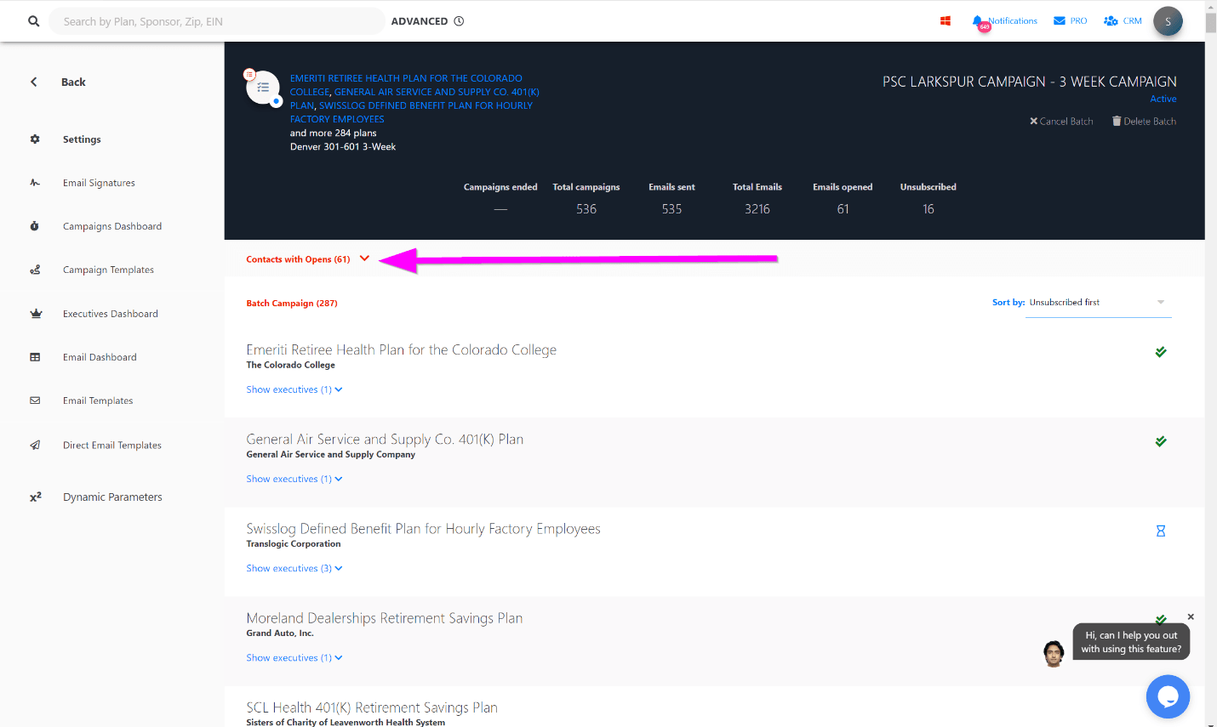Open the chat bubble widget
The image size is (1217, 727).
[1167, 696]
